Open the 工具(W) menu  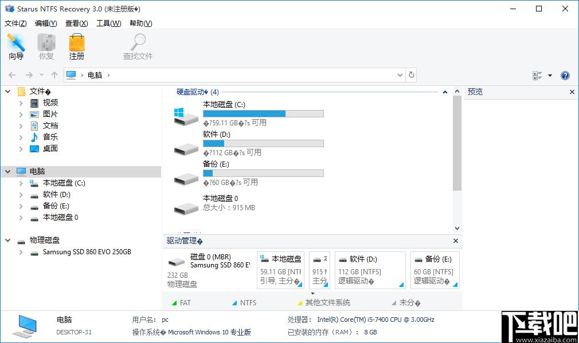click(x=108, y=23)
